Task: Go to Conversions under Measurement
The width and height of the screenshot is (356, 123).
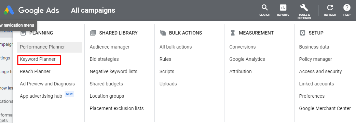Action: [x=243, y=47]
